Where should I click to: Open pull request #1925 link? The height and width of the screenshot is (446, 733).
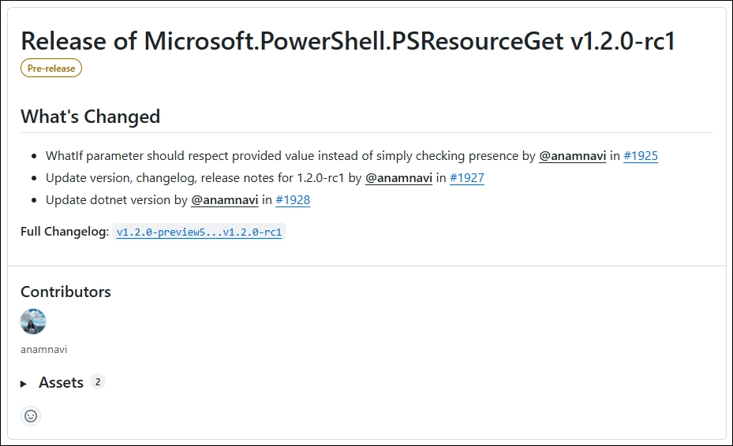pyautogui.click(x=640, y=156)
